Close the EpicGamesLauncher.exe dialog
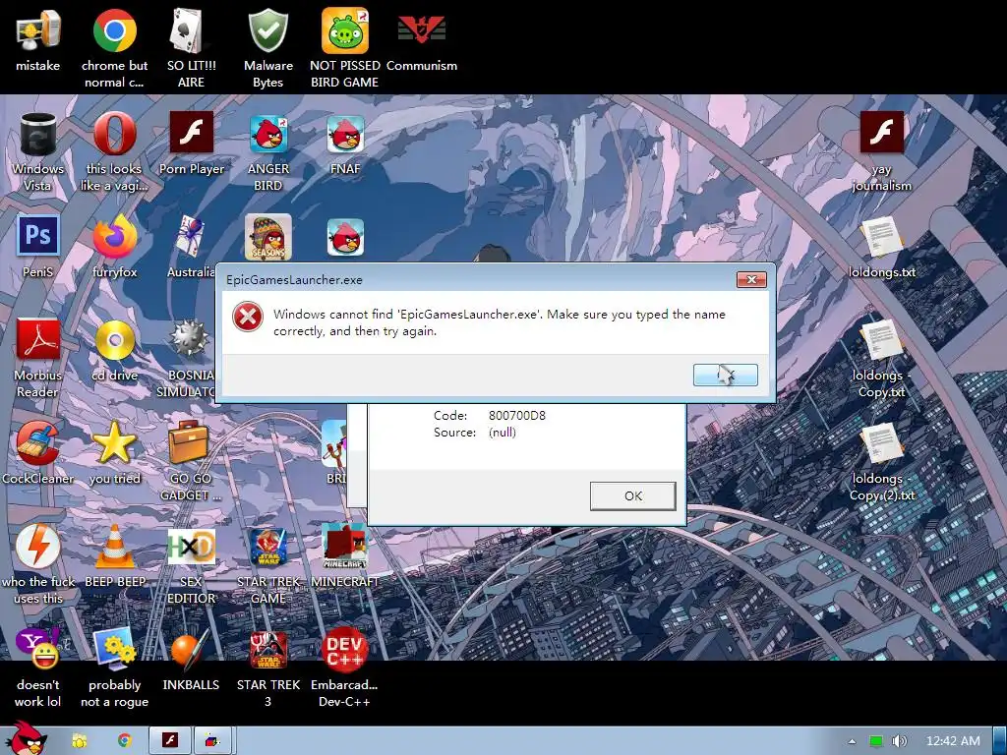This screenshot has width=1007, height=755. point(750,279)
